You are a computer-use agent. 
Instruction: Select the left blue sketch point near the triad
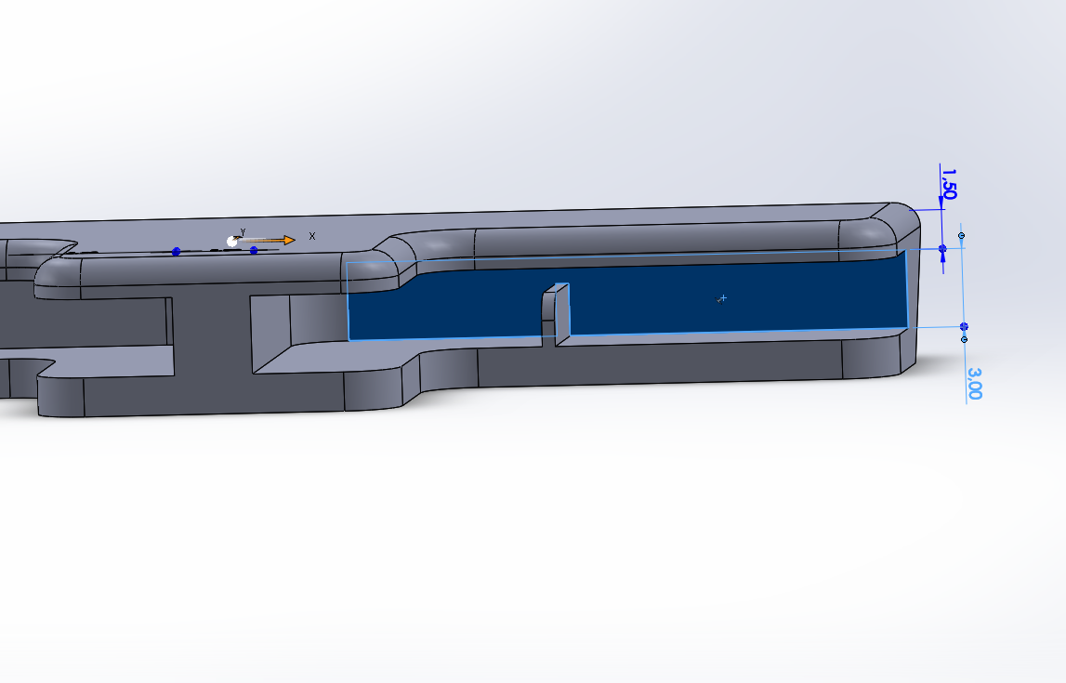[x=176, y=252]
